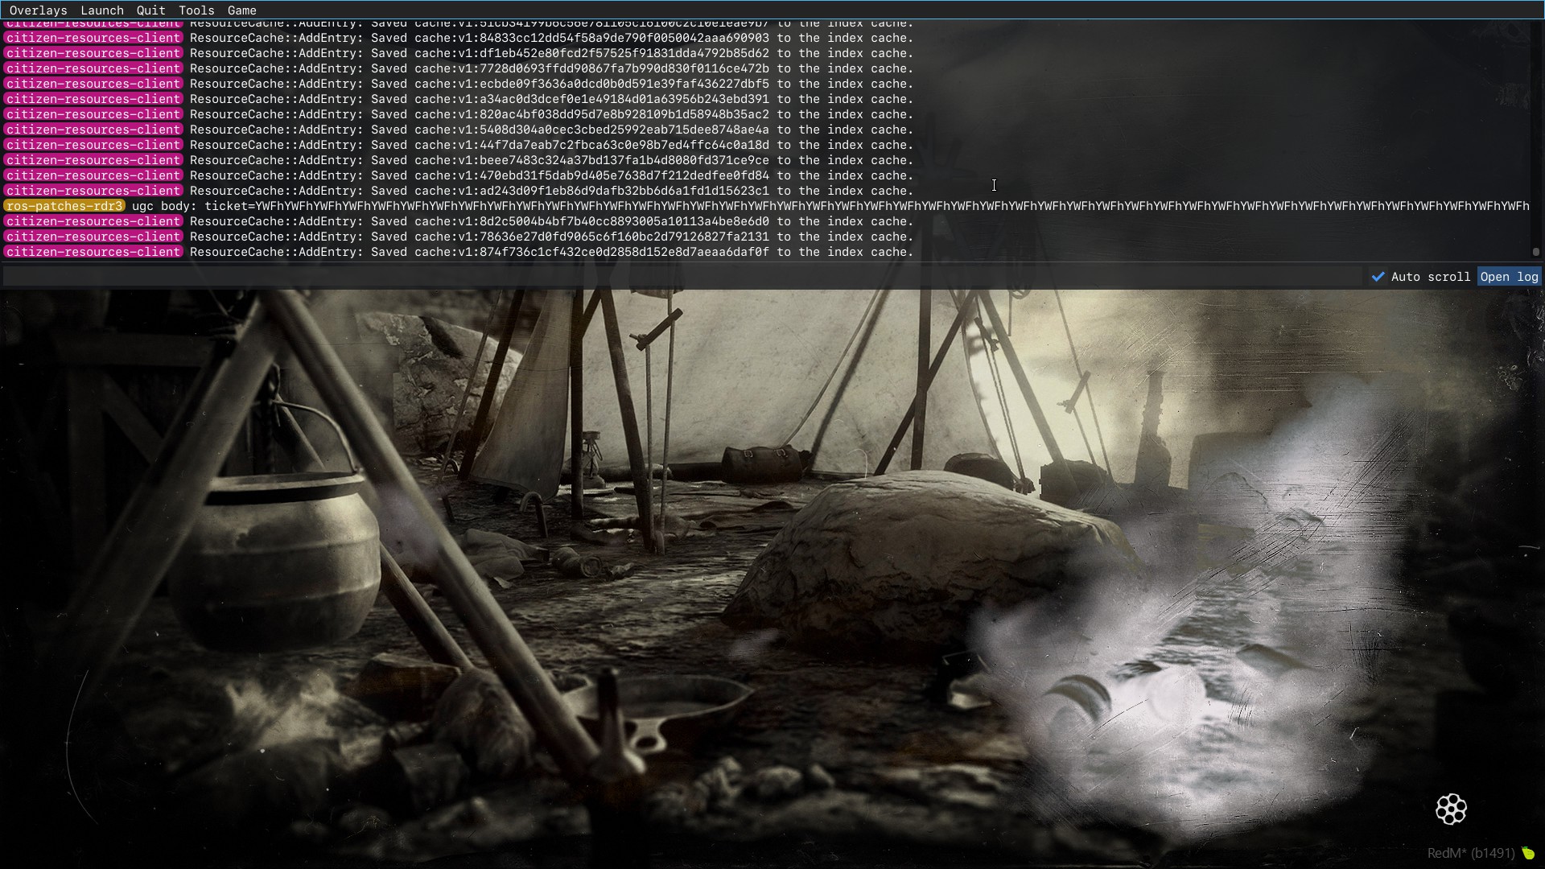Select log entry with cache hash df1eb452e80fcd2f
The height and width of the screenshot is (869, 1545).
click(459, 53)
